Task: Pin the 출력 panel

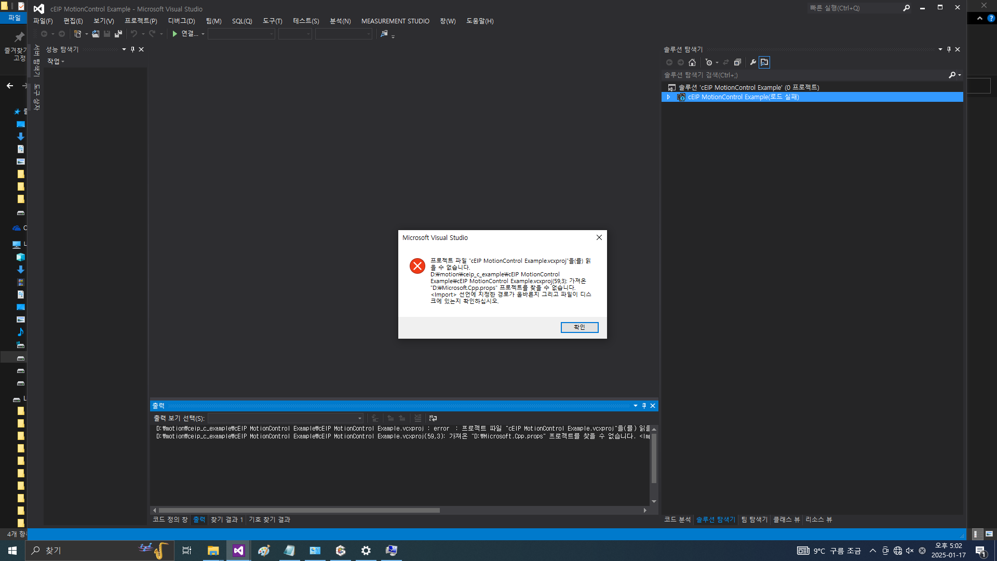Action: pyautogui.click(x=644, y=406)
